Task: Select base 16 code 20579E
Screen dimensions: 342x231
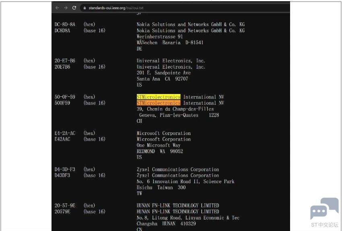Action: click(x=62, y=211)
